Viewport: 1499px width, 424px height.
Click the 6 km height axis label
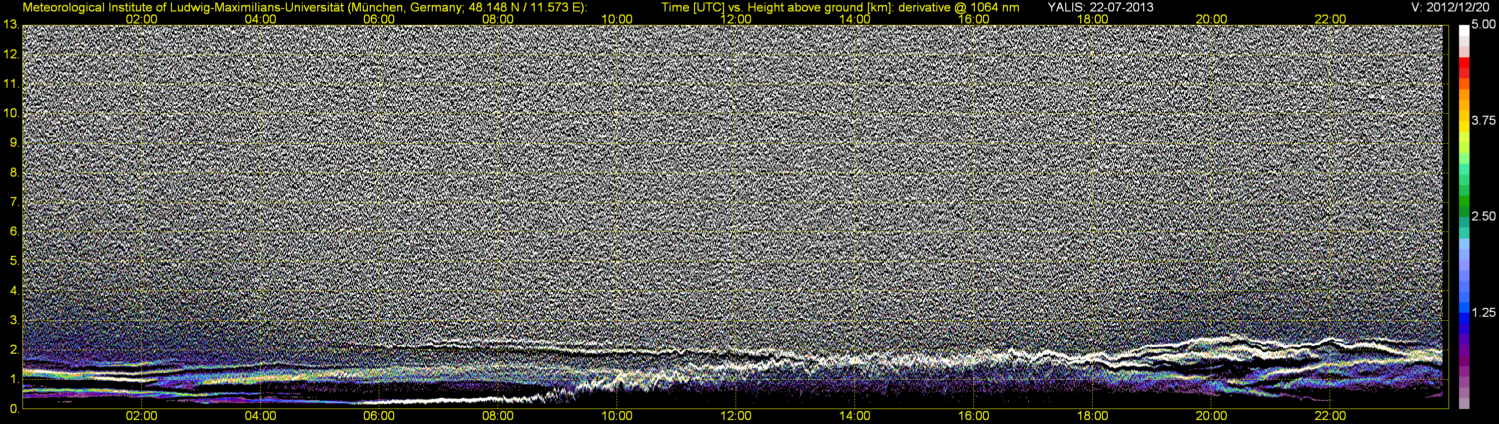pyautogui.click(x=14, y=232)
